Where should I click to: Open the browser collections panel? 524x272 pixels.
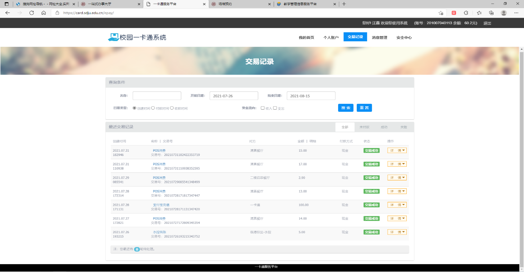[491, 13]
